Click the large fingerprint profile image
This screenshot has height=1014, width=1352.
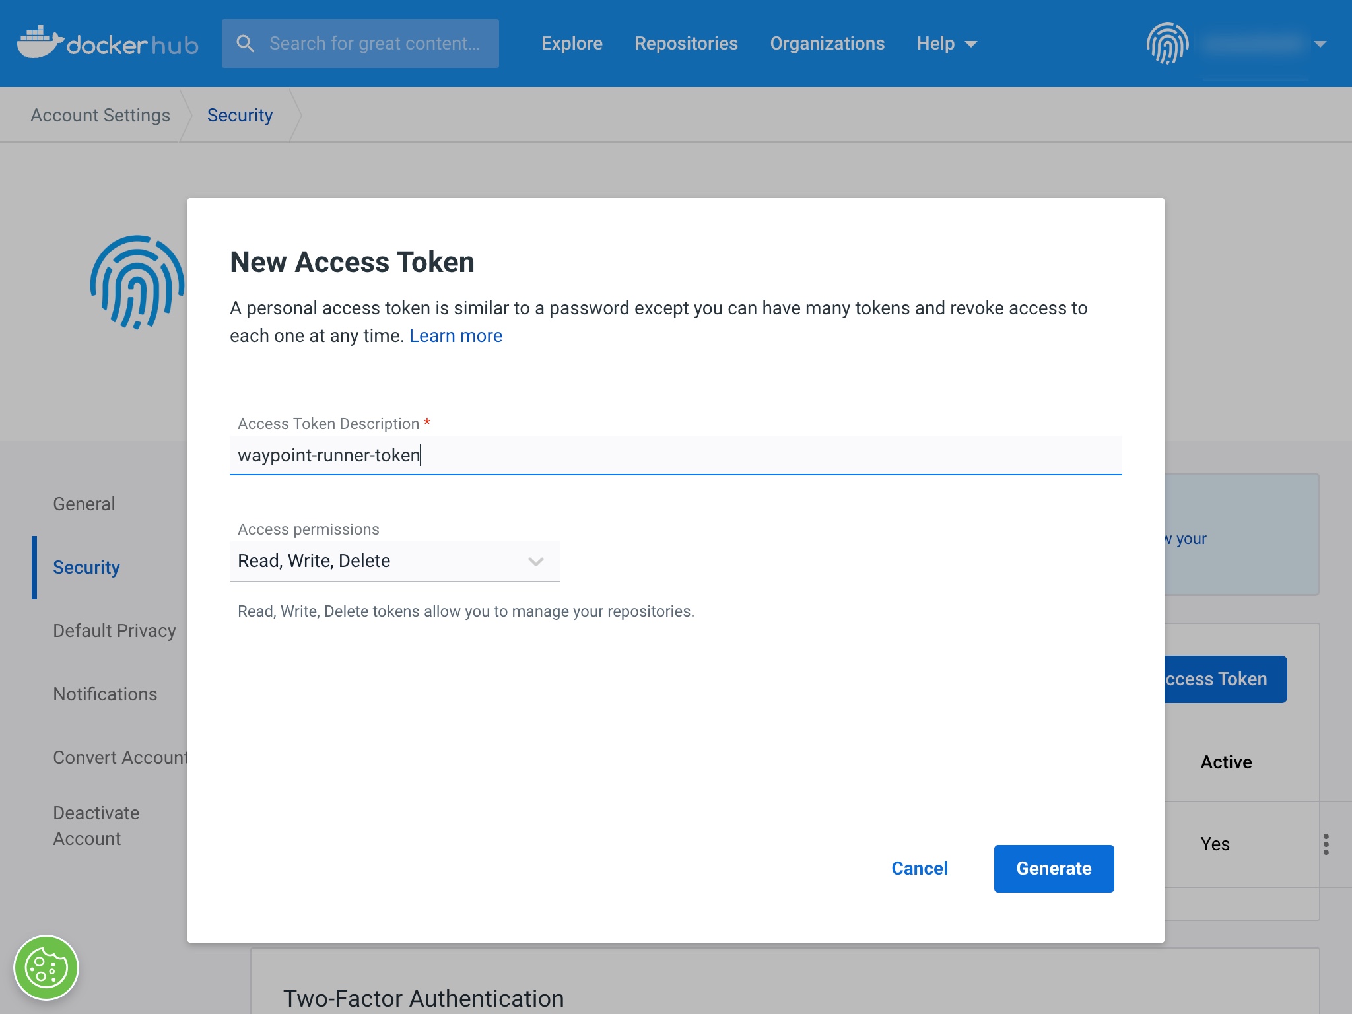pyautogui.click(x=137, y=282)
